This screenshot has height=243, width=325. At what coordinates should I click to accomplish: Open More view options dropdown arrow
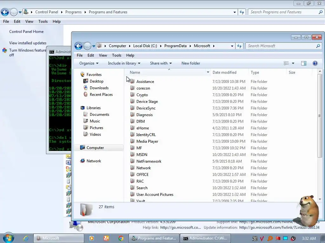[x=293, y=63]
